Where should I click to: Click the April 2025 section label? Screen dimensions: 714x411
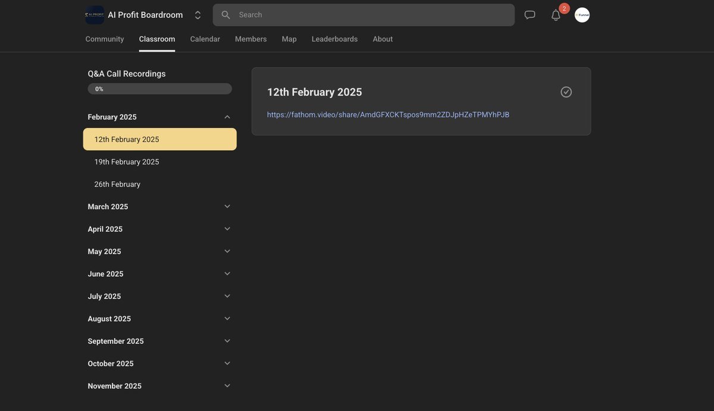105,229
